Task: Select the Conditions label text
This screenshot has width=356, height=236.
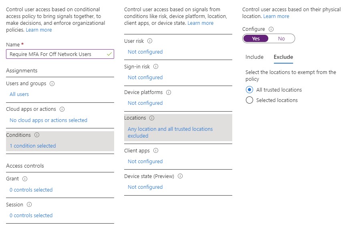Action: click(x=18, y=135)
